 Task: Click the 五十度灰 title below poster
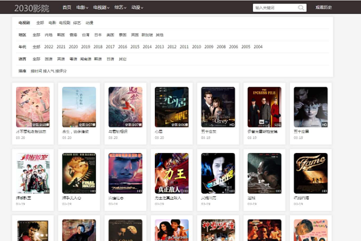pyautogui.click(x=209, y=131)
